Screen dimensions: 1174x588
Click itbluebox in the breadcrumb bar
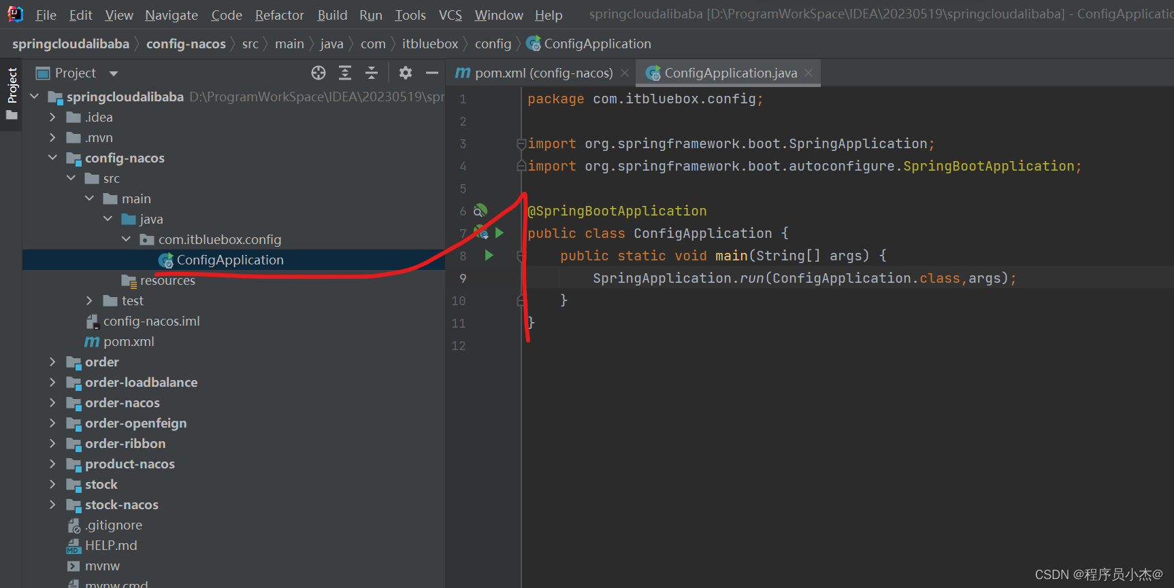[x=430, y=44]
